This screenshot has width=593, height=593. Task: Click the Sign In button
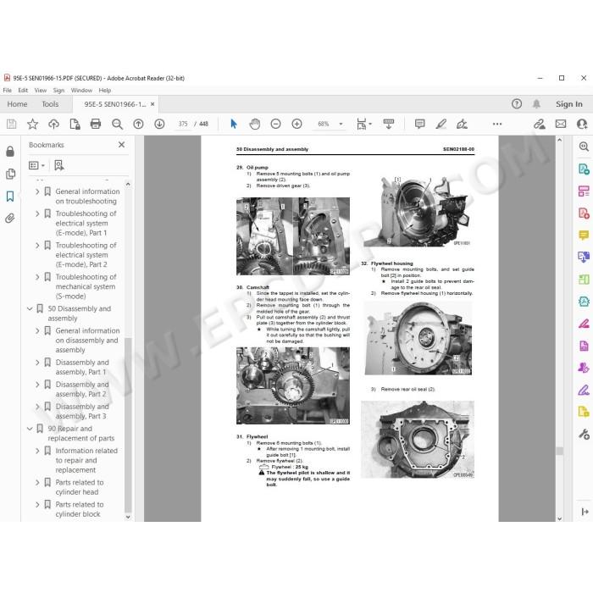click(x=568, y=104)
